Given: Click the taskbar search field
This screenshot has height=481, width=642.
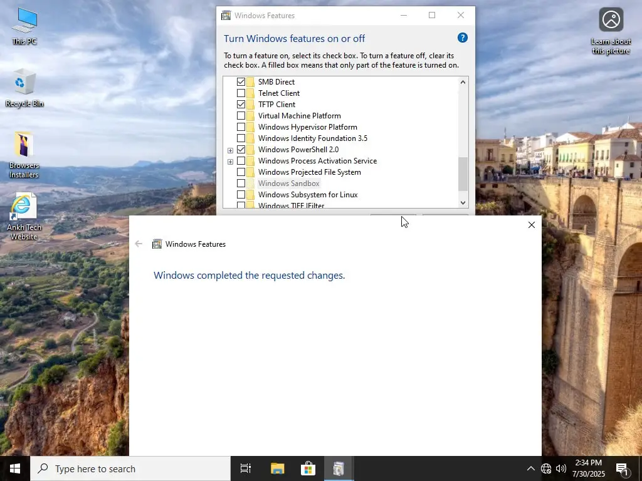Looking at the screenshot, I should click(x=125, y=468).
